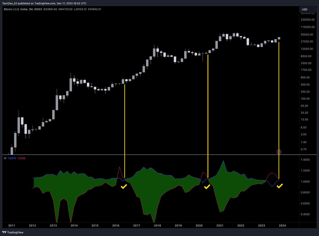The height and width of the screenshot is (236, 319).
Task: Click the 2016 label on time axis
Action: coord(116,225)
